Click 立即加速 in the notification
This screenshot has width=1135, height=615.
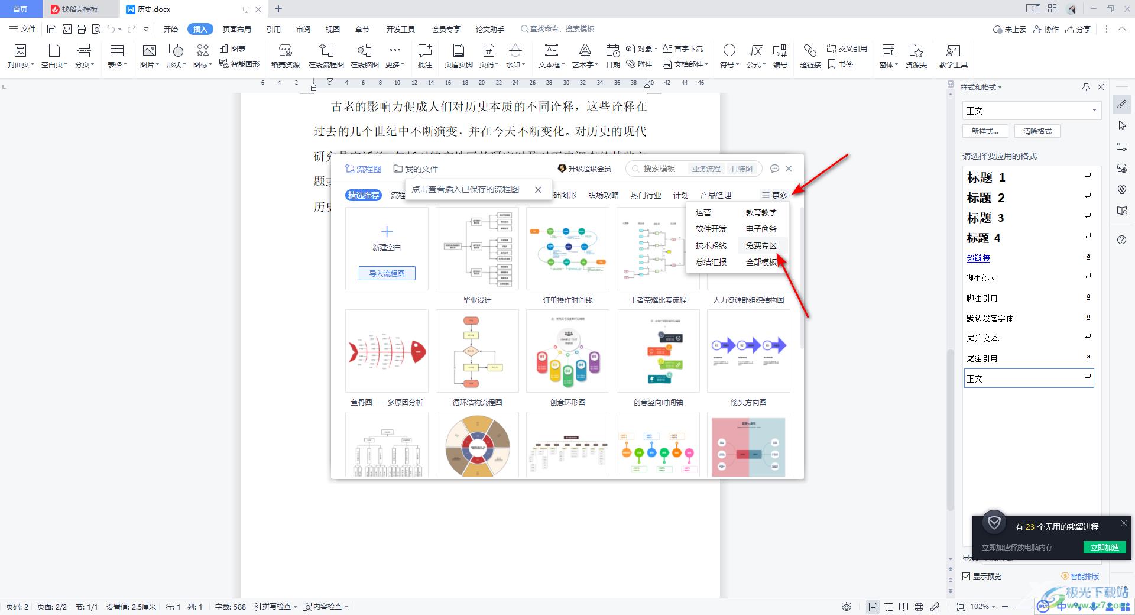(1105, 547)
